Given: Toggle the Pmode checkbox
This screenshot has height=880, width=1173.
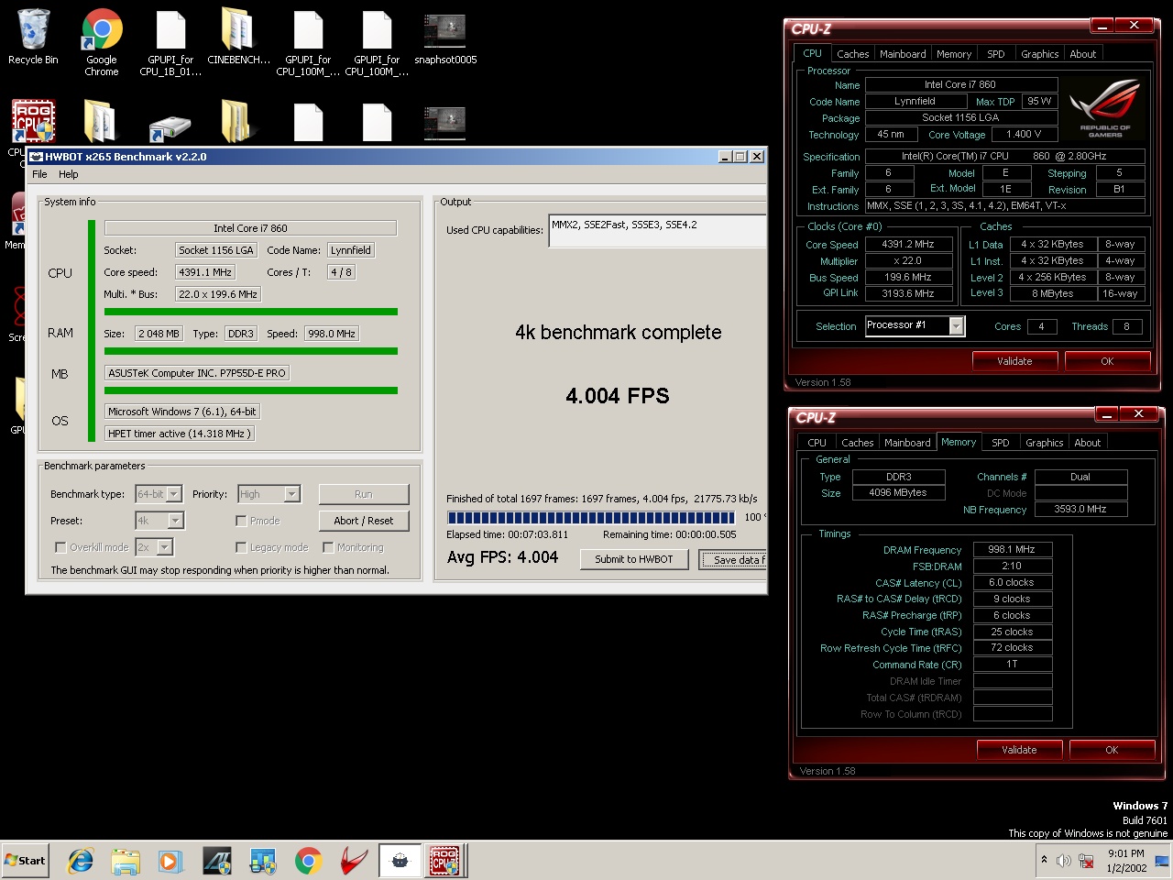Looking at the screenshot, I should [241, 521].
